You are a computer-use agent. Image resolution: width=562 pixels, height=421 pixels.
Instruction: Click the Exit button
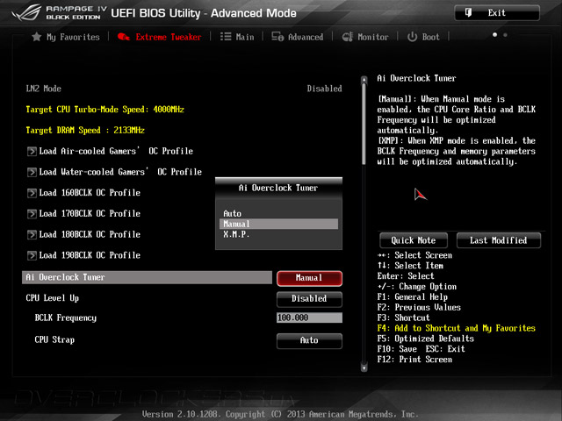tap(497, 13)
